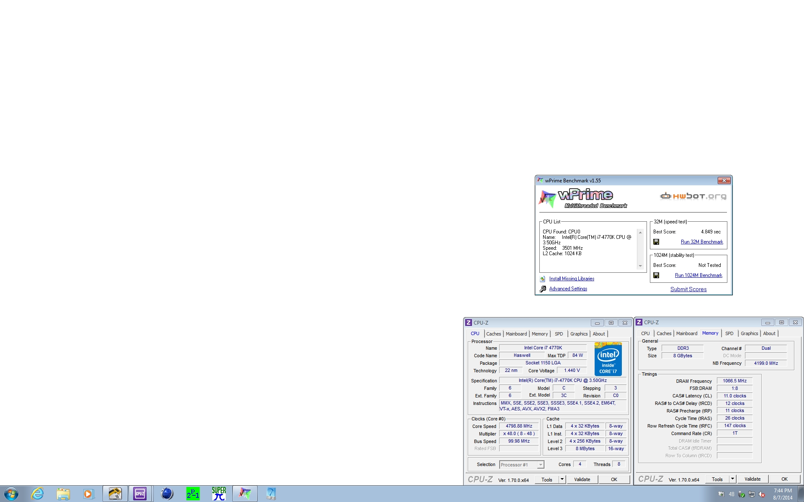The image size is (804, 502).
Task: Run the 32M Benchmark
Action: [x=702, y=242]
